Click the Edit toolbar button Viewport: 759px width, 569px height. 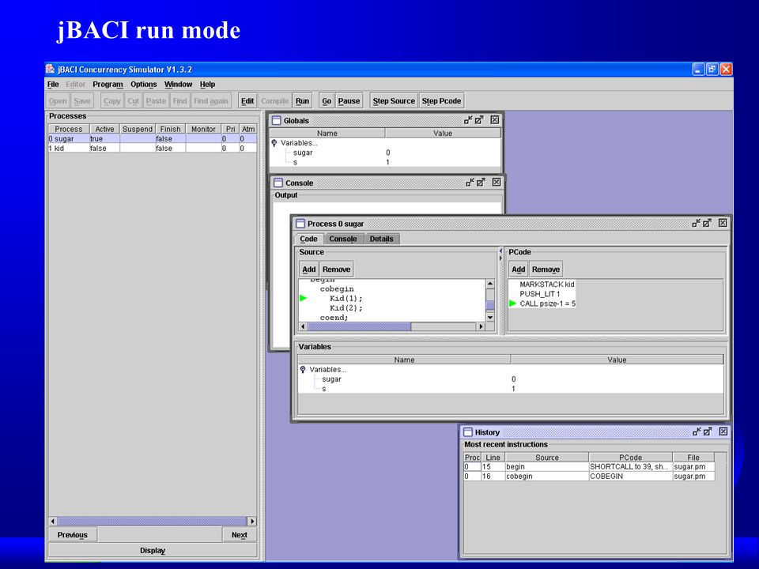coord(247,100)
